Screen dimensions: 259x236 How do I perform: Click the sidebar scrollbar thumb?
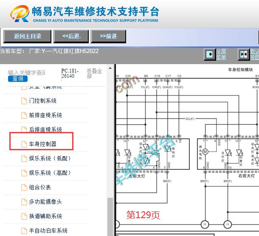(110, 216)
